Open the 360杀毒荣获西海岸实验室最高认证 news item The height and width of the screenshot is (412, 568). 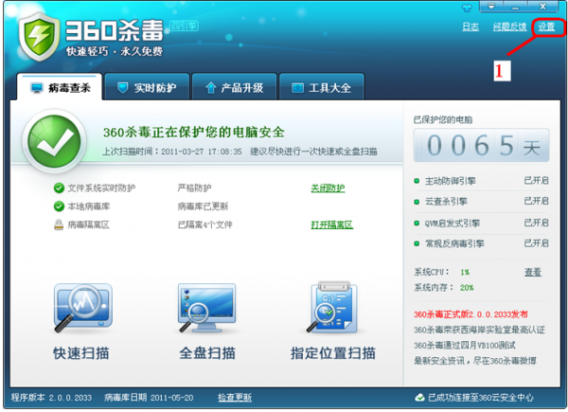tap(479, 330)
